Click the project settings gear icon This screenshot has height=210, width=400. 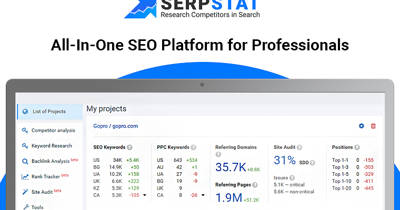click(361, 126)
